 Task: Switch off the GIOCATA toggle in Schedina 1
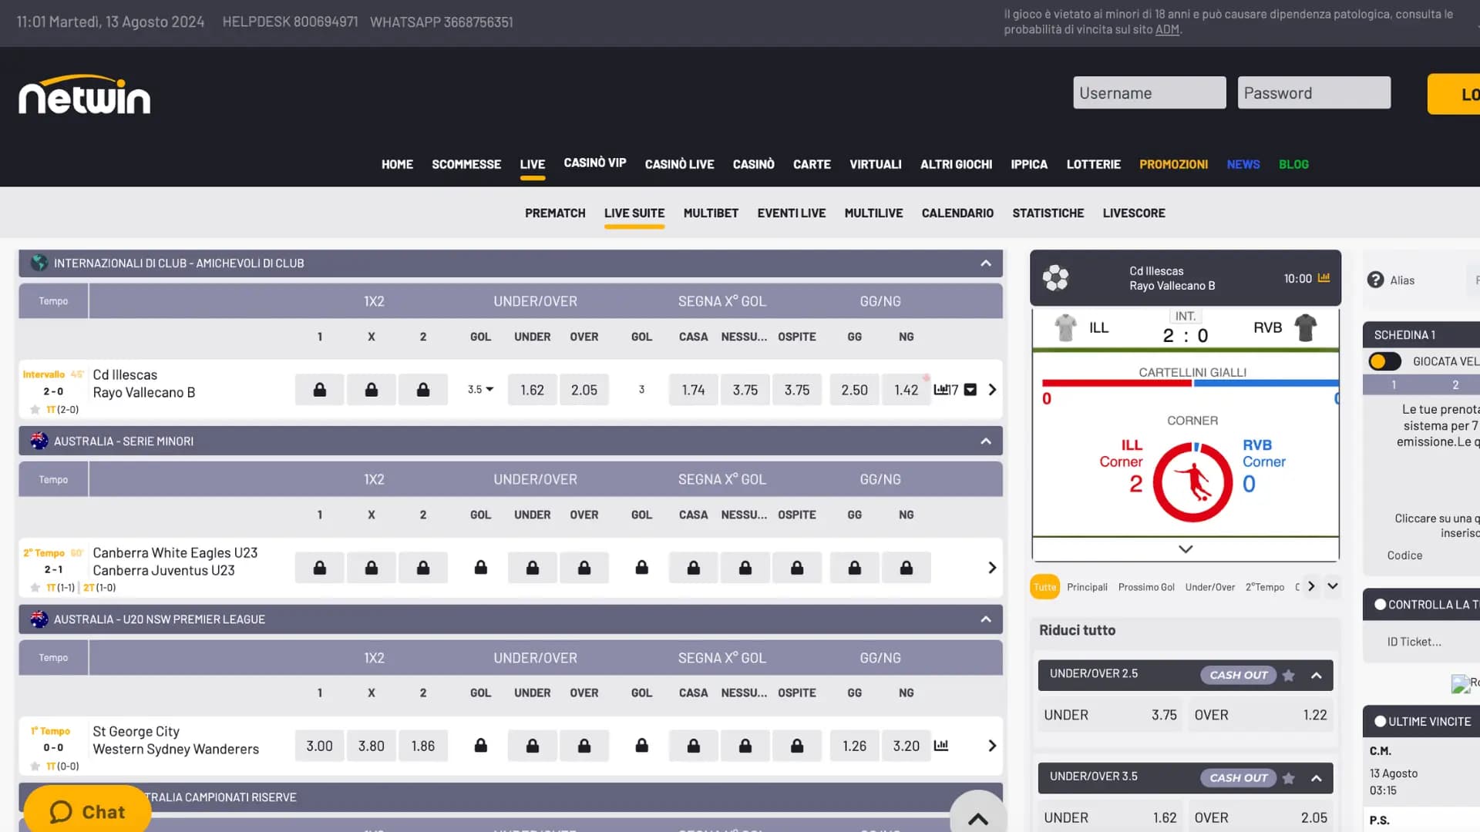[x=1384, y=361]
